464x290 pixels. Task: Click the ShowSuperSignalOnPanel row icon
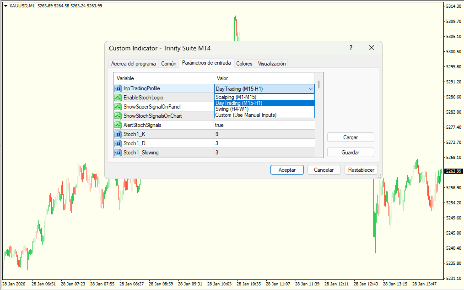point(118,107)
